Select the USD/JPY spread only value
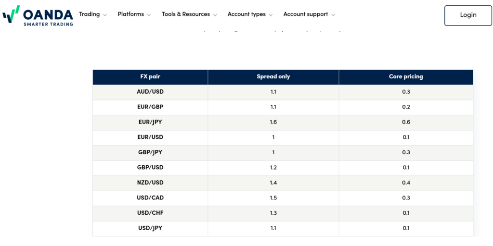 click(273, 228)
